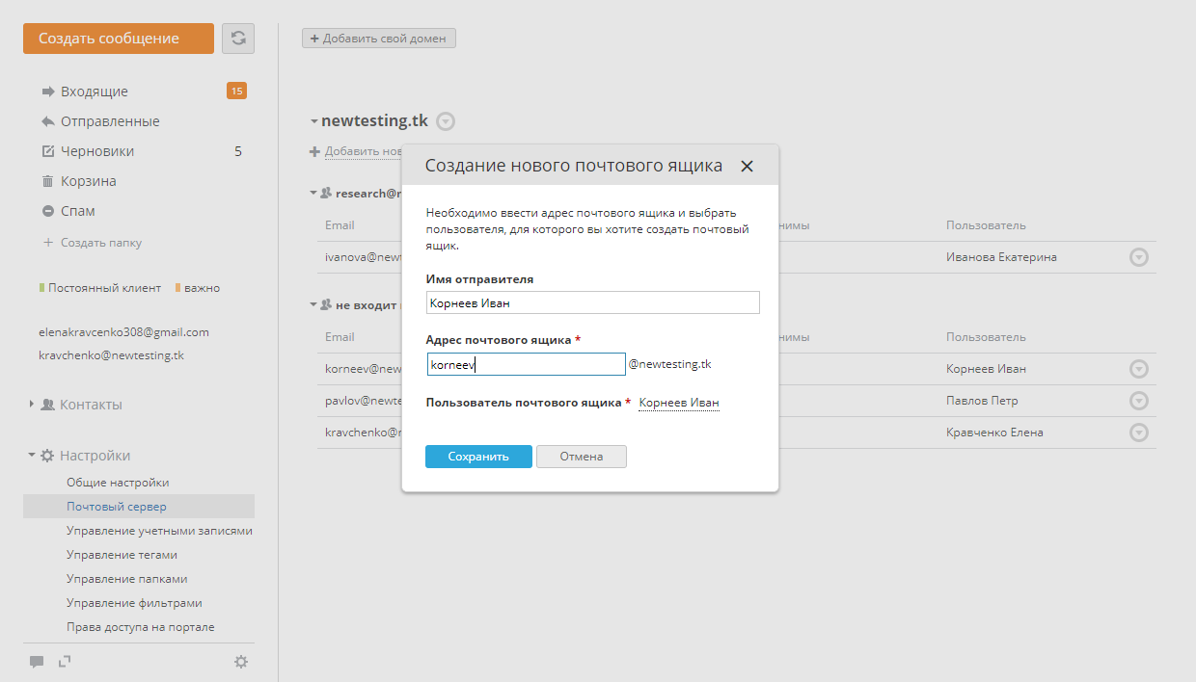Open the gear settings icon at bottom
Image resolution: width=1196 pixels, height=682 pixels.
point(241,662)
